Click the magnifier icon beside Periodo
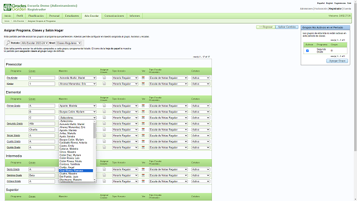The image size is (357, 201). (8, 43)
